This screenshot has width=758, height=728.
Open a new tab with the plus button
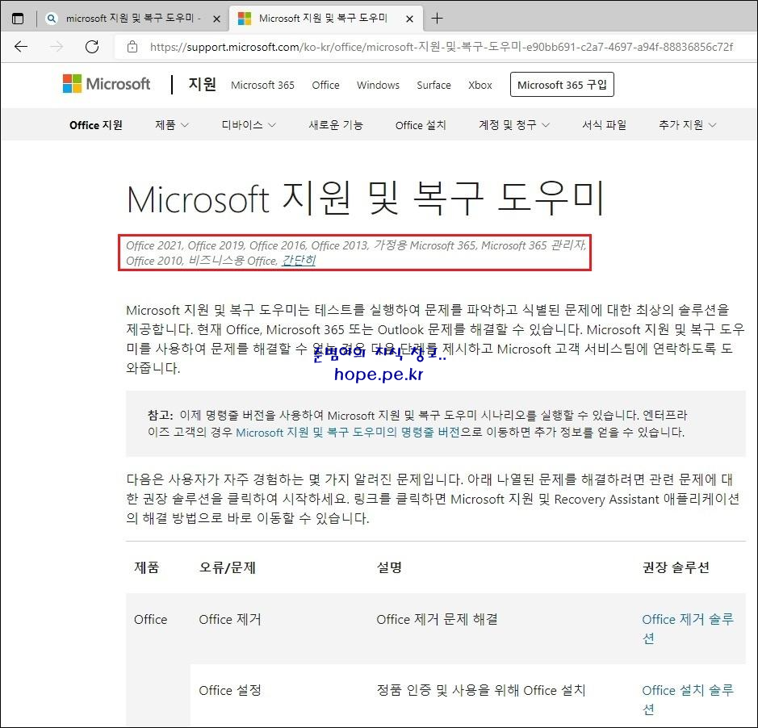(x=437, y=19)
